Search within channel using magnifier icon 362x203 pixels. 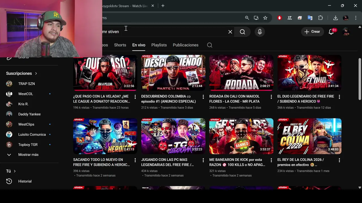(x=210, y=45)
